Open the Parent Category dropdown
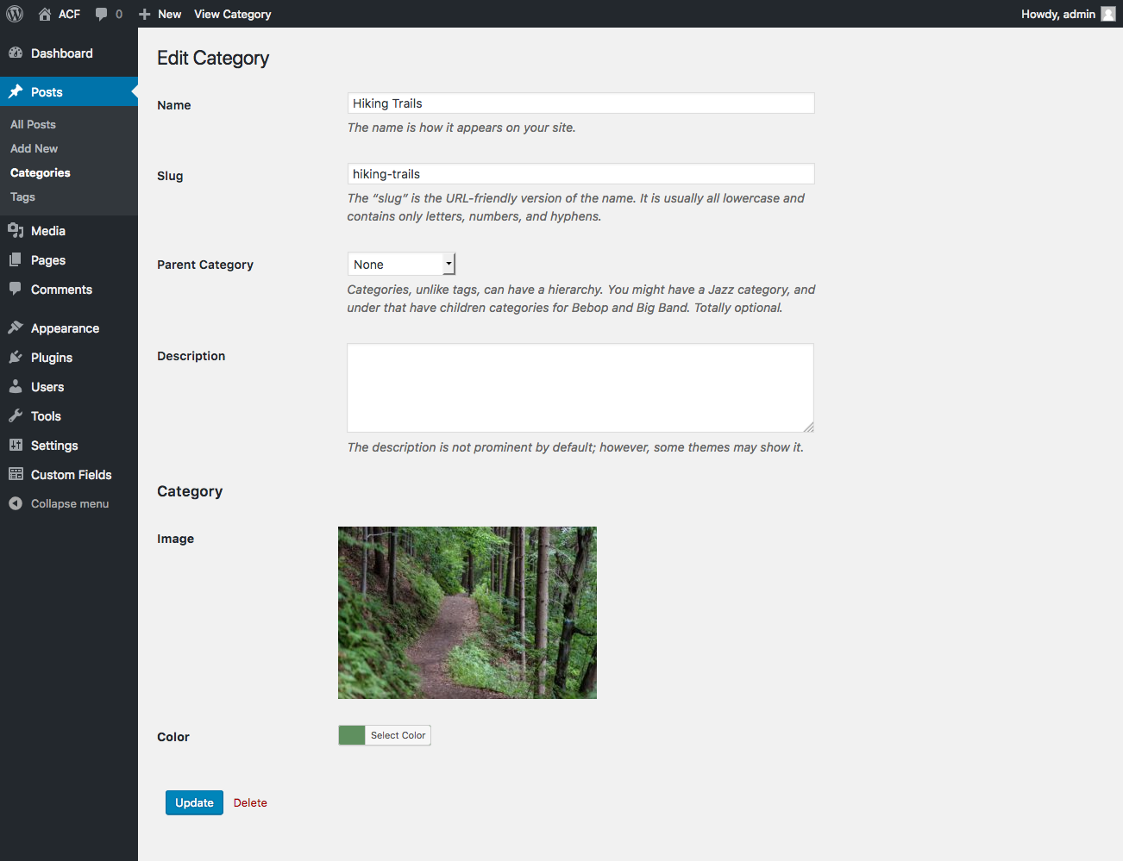The height and width of the screenshot is (861, 1123). (x=400, y=264)
